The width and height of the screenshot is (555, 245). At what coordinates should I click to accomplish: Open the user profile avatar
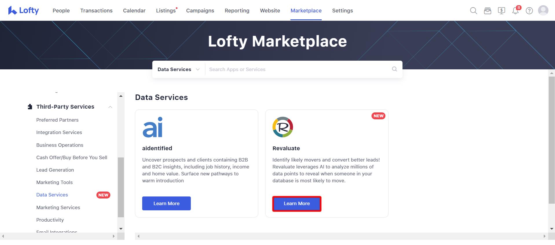pos(543,10)
